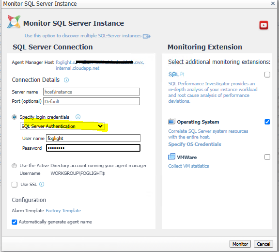Click the Configuration section label
279x252 pixels.
coord(29,200)
